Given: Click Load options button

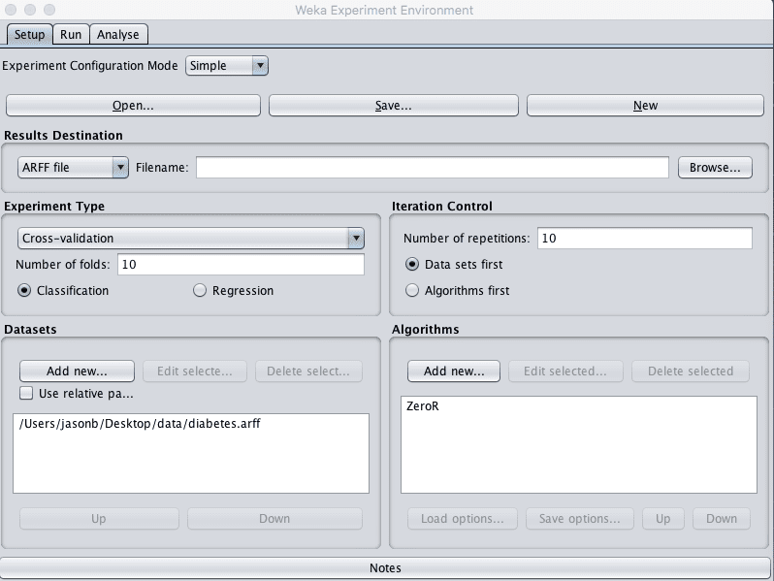Looking at the screenshot, I should 462,519.
